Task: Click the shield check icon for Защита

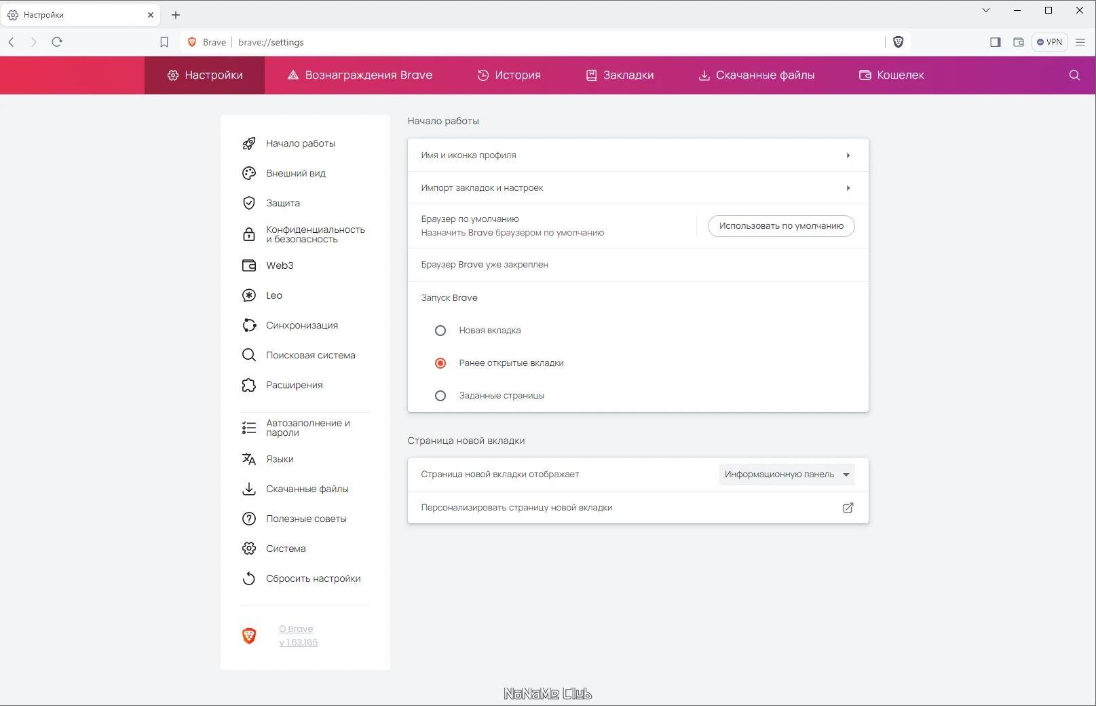Action: tap(249, 203)
